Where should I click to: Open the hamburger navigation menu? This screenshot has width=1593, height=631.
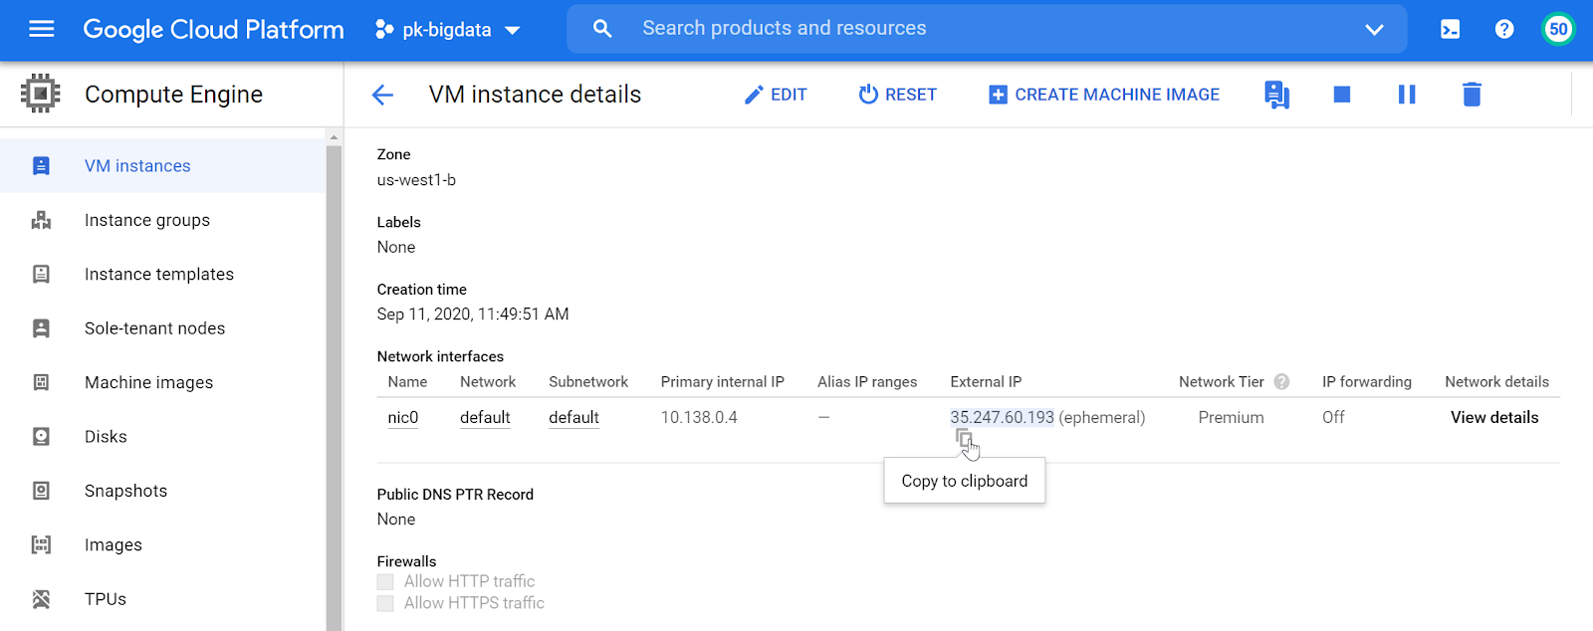point(42,29)
